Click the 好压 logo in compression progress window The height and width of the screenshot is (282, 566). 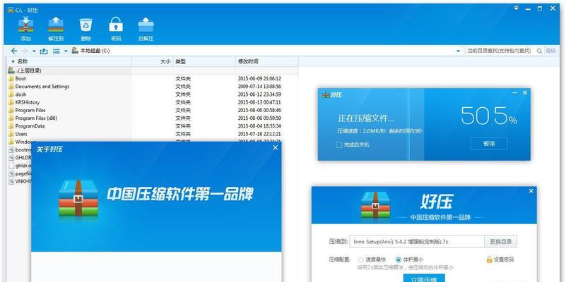tap(331, 94)
